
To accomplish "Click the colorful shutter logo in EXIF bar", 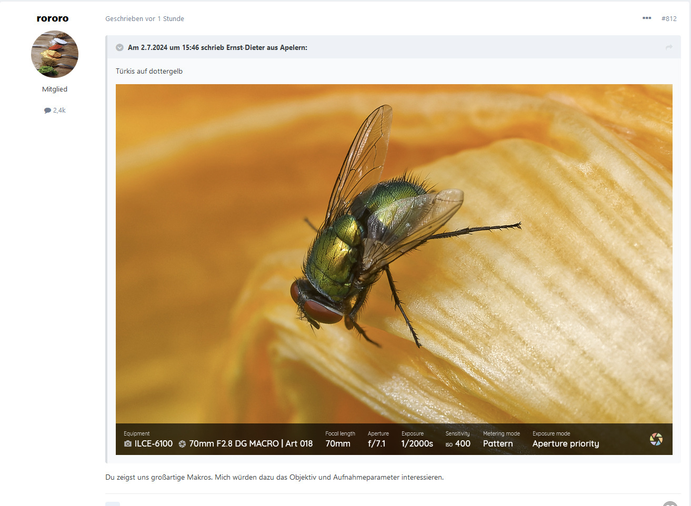I will pyautogui.click(x=656, y=439).
